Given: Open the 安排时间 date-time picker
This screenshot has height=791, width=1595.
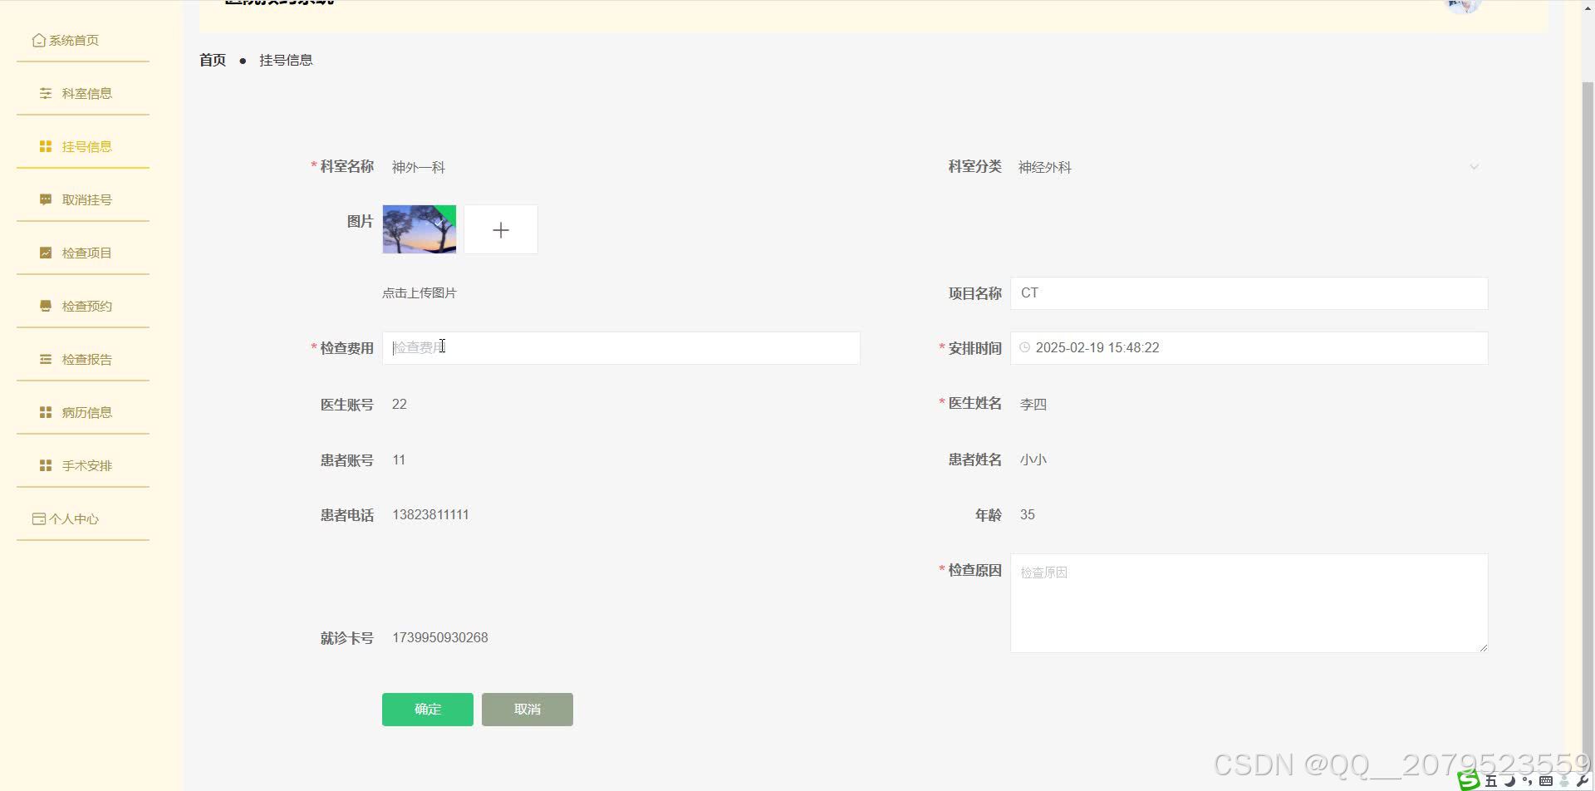Looking at the screenshot, I should coord(1249,348).
